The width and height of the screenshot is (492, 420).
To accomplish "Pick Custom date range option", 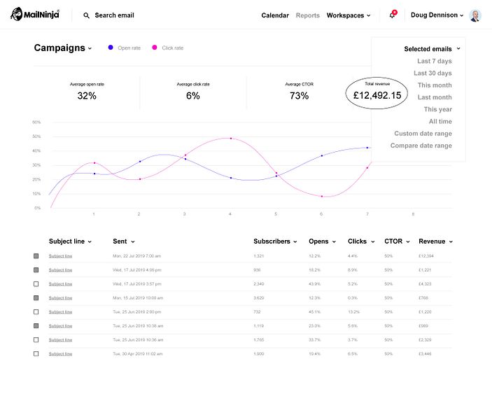I will (x=423, y=134).
